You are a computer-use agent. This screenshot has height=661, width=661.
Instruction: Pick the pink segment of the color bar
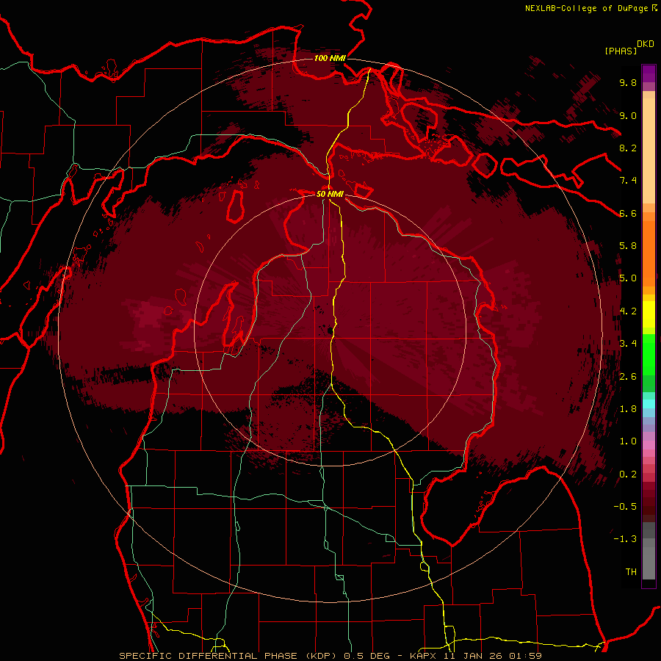(x=649, y=445)
